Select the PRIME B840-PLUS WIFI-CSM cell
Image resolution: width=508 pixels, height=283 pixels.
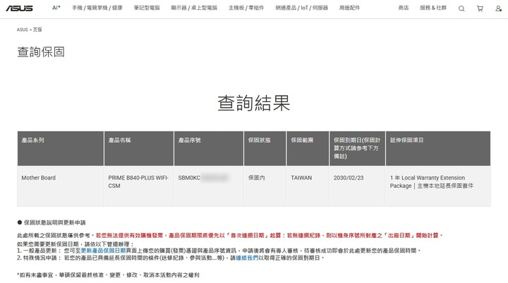coord(139,187)
